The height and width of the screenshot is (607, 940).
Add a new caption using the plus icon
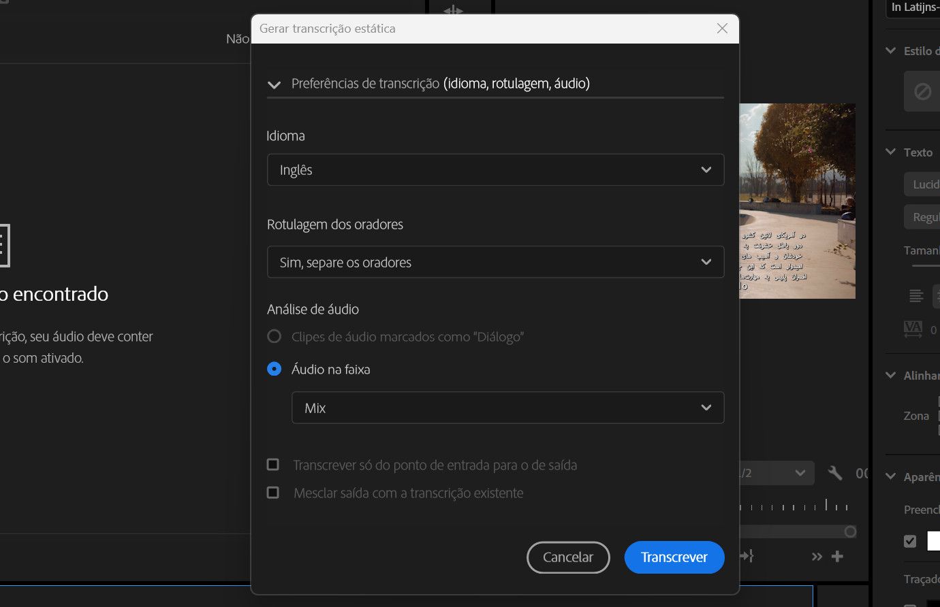pyautogui.click(x=837, y=556)
